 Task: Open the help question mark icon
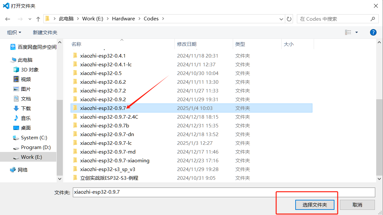[x=373, y=32]
